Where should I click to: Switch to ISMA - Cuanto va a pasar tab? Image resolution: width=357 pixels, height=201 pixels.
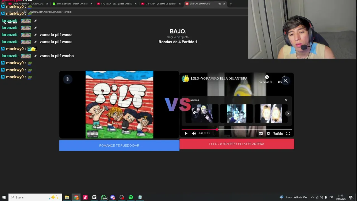click(x=161, y=4)
